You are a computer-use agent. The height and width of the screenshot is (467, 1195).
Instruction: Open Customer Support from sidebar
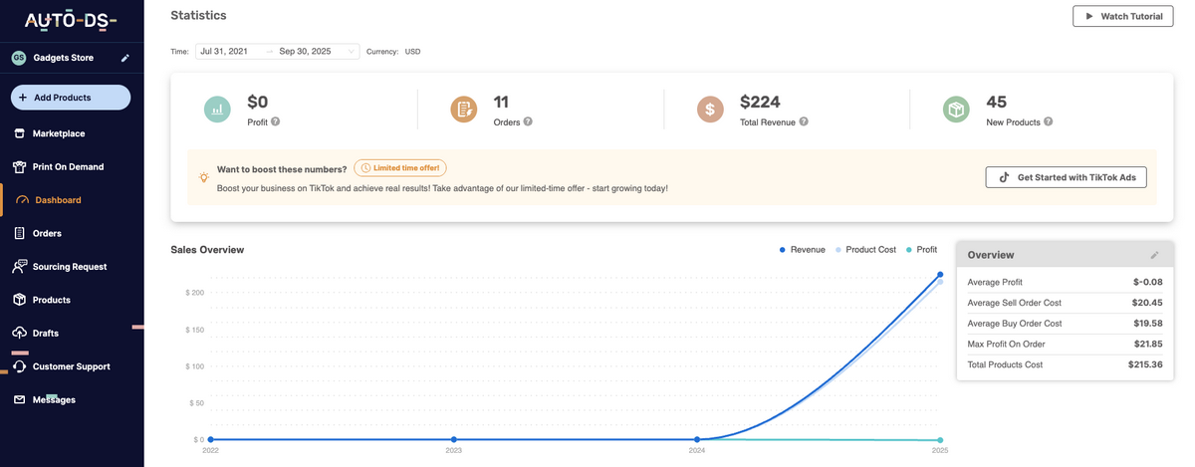(x=72, y=366)
